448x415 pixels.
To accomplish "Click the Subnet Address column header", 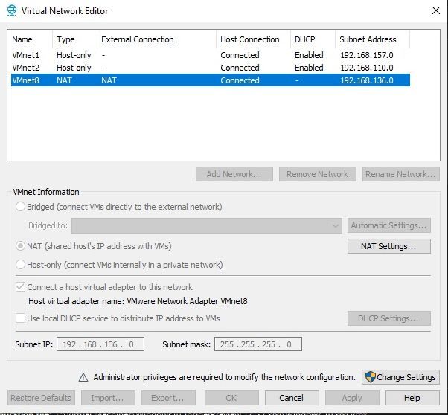I will coord(373,39).
